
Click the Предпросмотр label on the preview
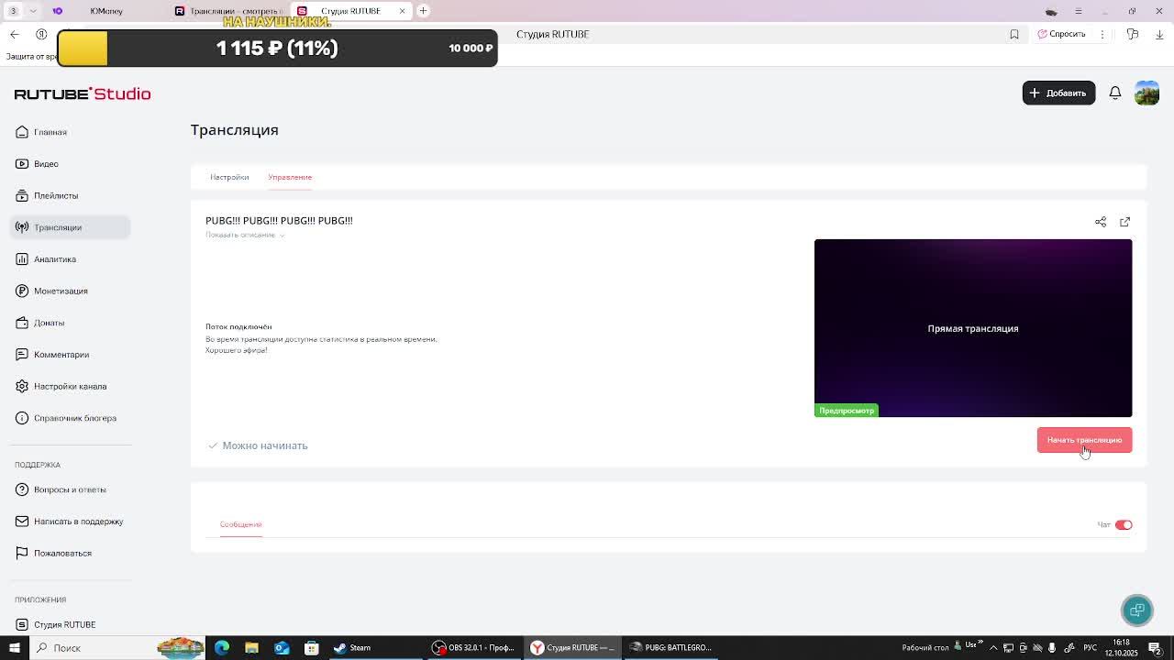pos(846,411)
